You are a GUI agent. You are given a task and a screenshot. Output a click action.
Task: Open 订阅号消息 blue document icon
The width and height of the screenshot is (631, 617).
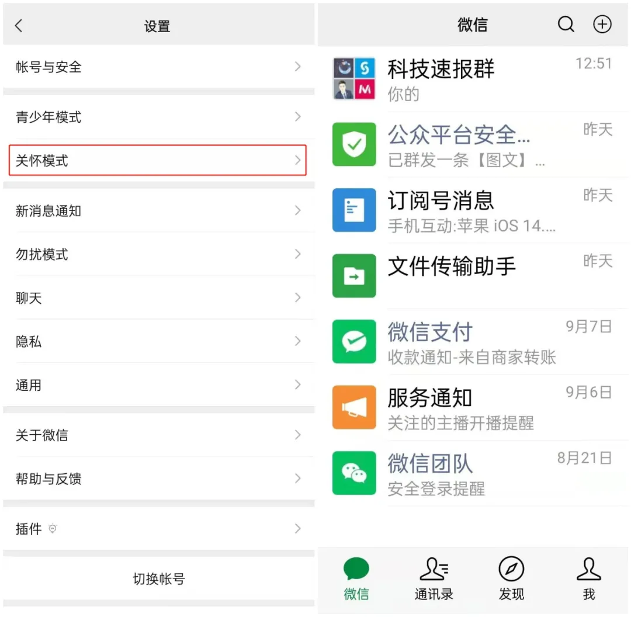(x=354, y=210)
